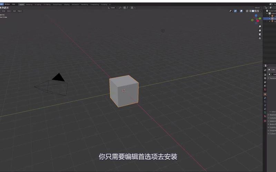The height and width of the screenshot is (172, 276).
Task: Switch to the Layout workspace tab
Action: pyautogui.click(x=21, y=4)
